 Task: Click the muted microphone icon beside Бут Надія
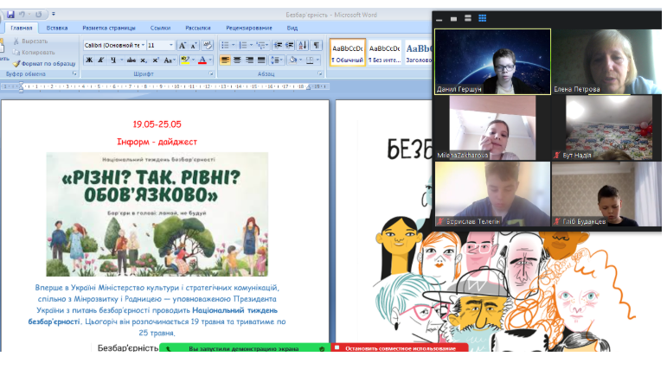point(557,156)
